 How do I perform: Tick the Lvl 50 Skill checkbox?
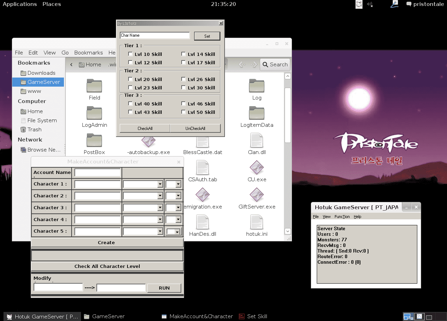pyautogui.click(x=183, y=112)
